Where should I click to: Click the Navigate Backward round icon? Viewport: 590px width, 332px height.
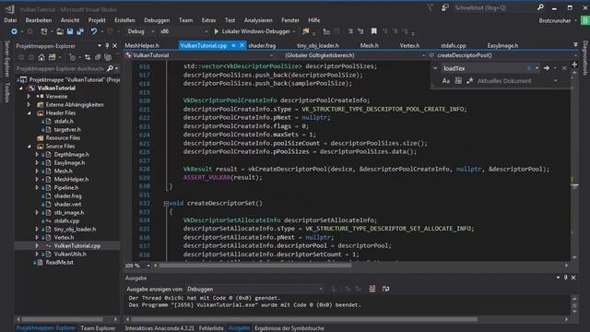tap(14, 31)
